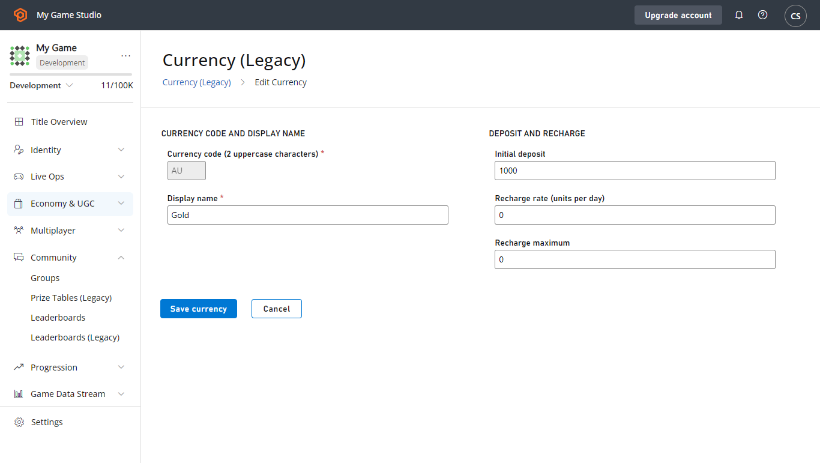The image size is (820, 463).
Task: Click the Display name label
Action: [192, 198]
